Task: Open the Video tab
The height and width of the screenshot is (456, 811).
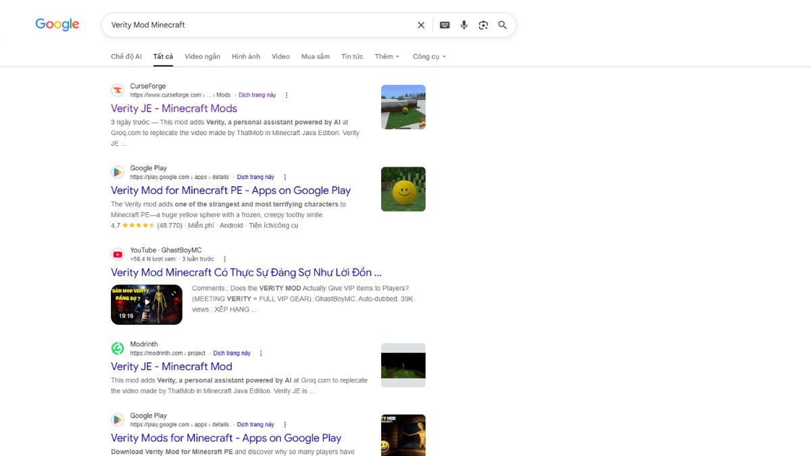Action: (x=280, y=57)
